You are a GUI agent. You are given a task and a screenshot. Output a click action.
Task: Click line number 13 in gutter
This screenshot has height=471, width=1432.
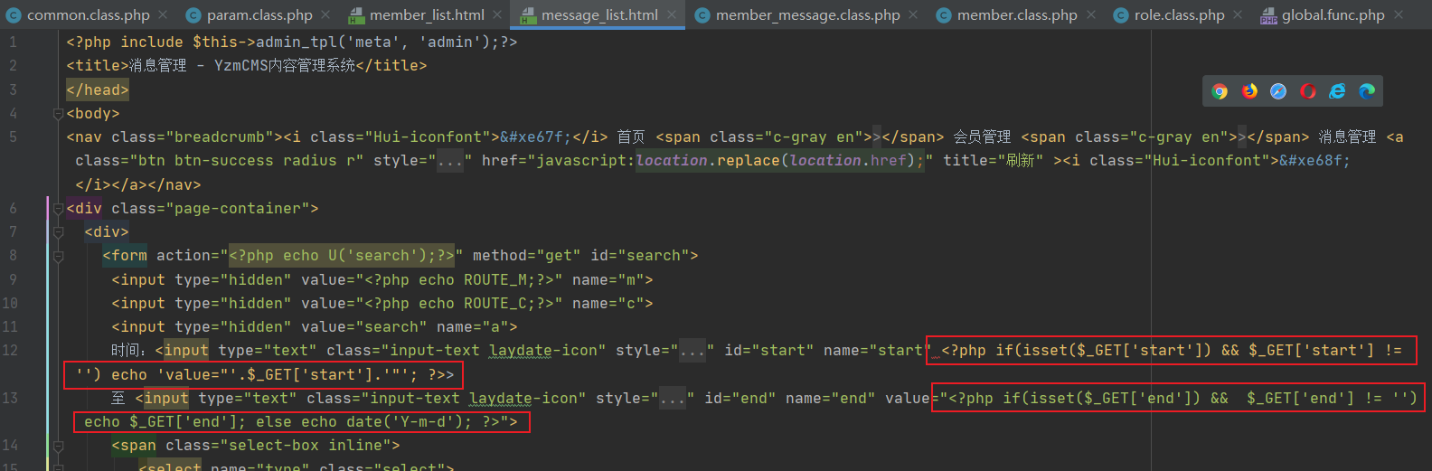[x=10, y=399]
